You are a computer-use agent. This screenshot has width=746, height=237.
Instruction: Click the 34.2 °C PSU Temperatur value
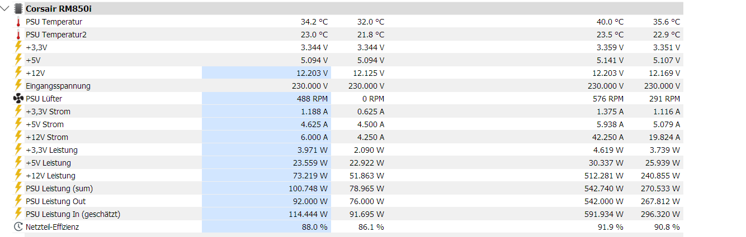pos(314,22)
